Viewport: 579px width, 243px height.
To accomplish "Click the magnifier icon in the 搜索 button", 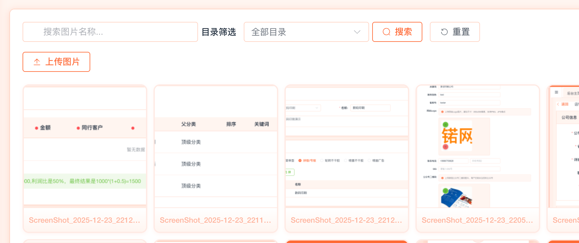I will (x=387, y=32).
